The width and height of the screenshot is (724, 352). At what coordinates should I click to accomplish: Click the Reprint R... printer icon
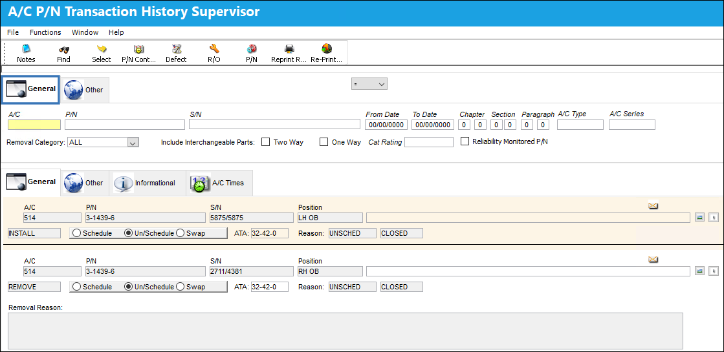coord(289,49)
